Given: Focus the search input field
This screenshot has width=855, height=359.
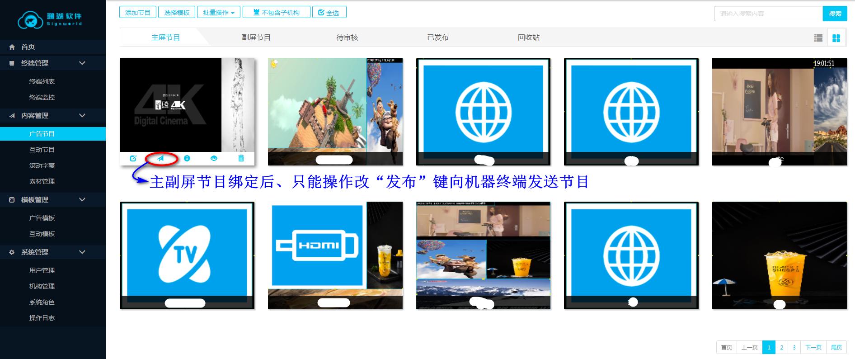Looking at the screenshot, I should tap(768, 14).
